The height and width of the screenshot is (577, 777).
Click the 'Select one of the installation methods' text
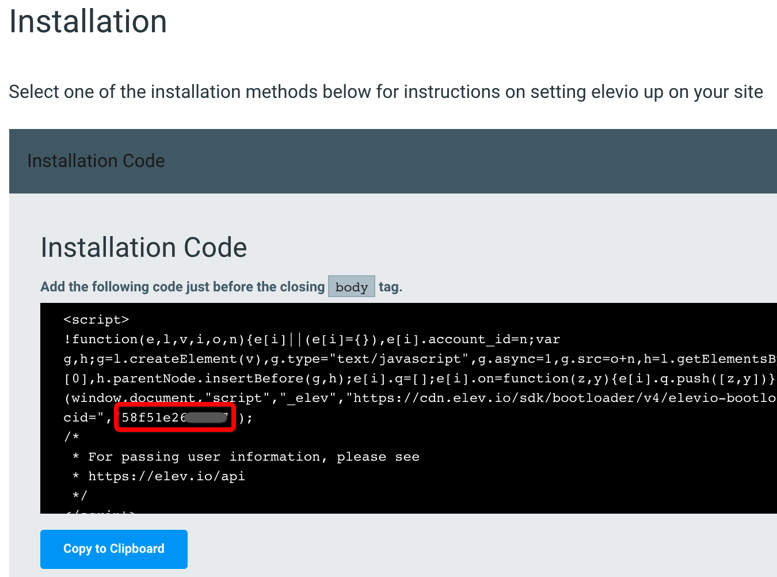[386, 92]
